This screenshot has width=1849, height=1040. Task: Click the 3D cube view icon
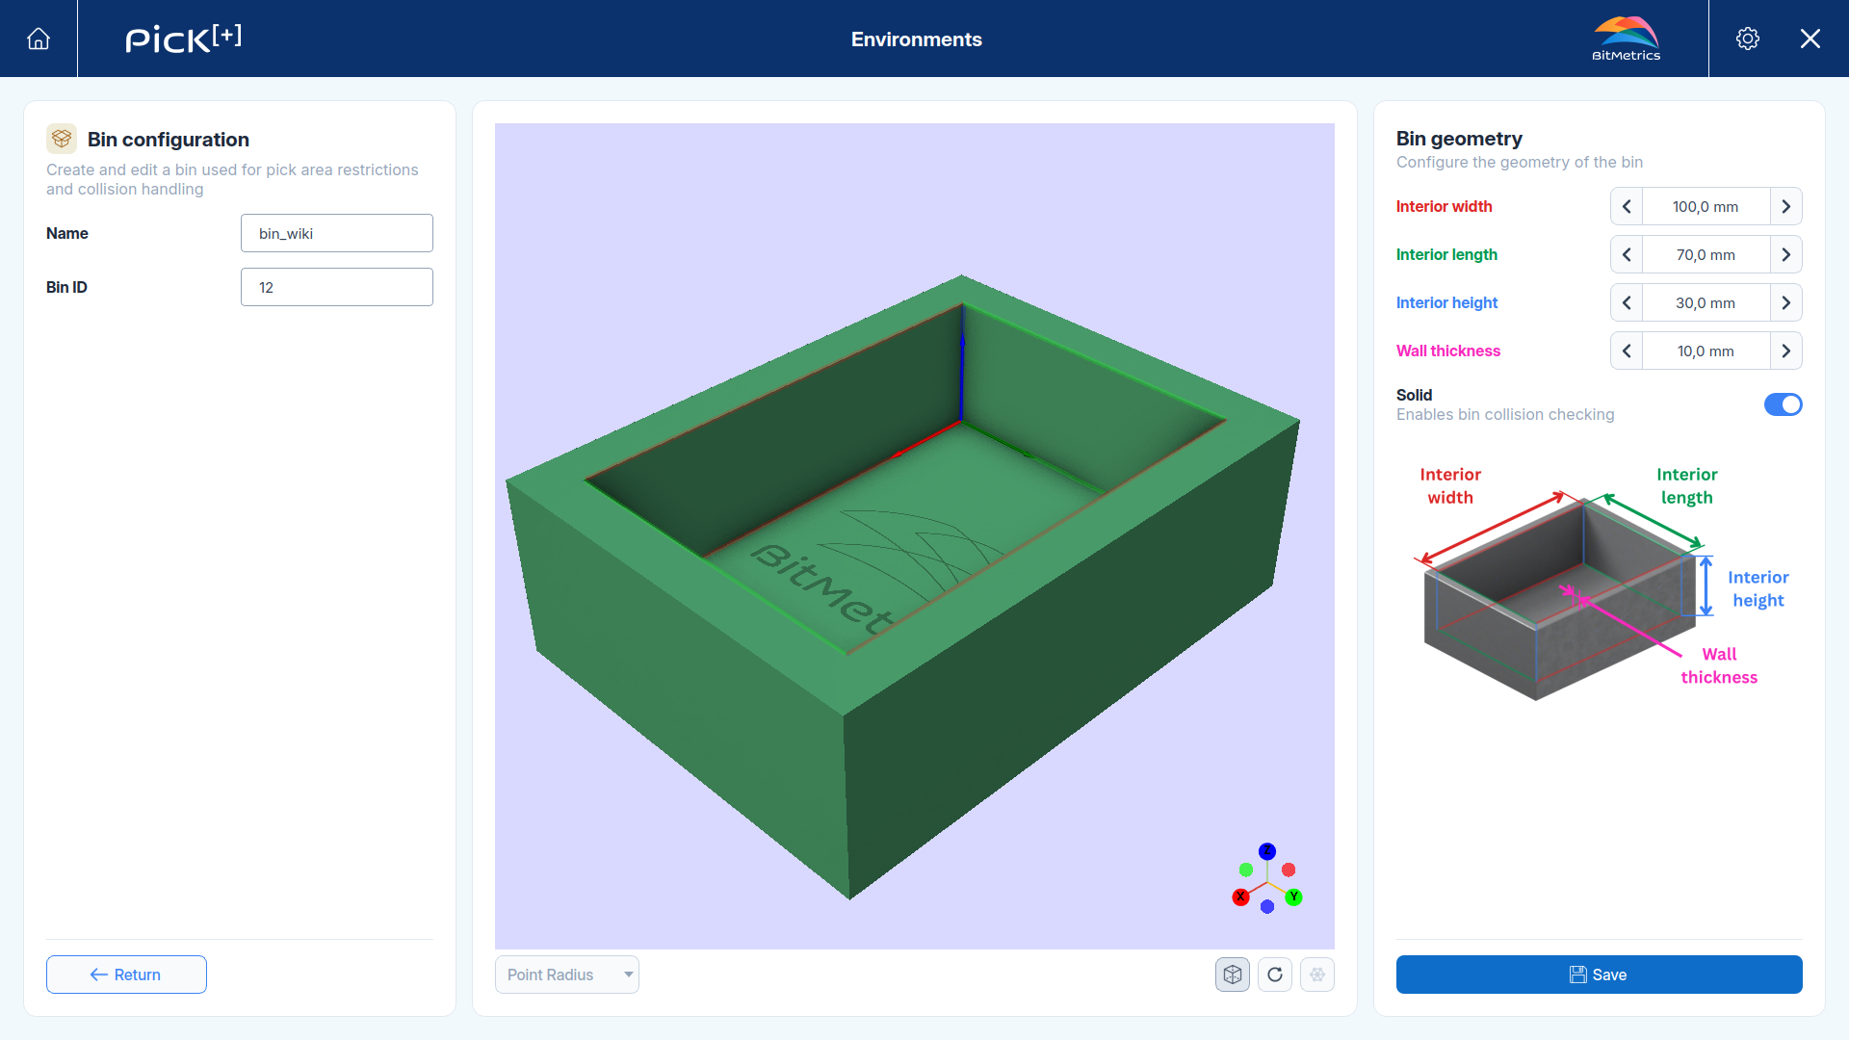point(1233,975)
